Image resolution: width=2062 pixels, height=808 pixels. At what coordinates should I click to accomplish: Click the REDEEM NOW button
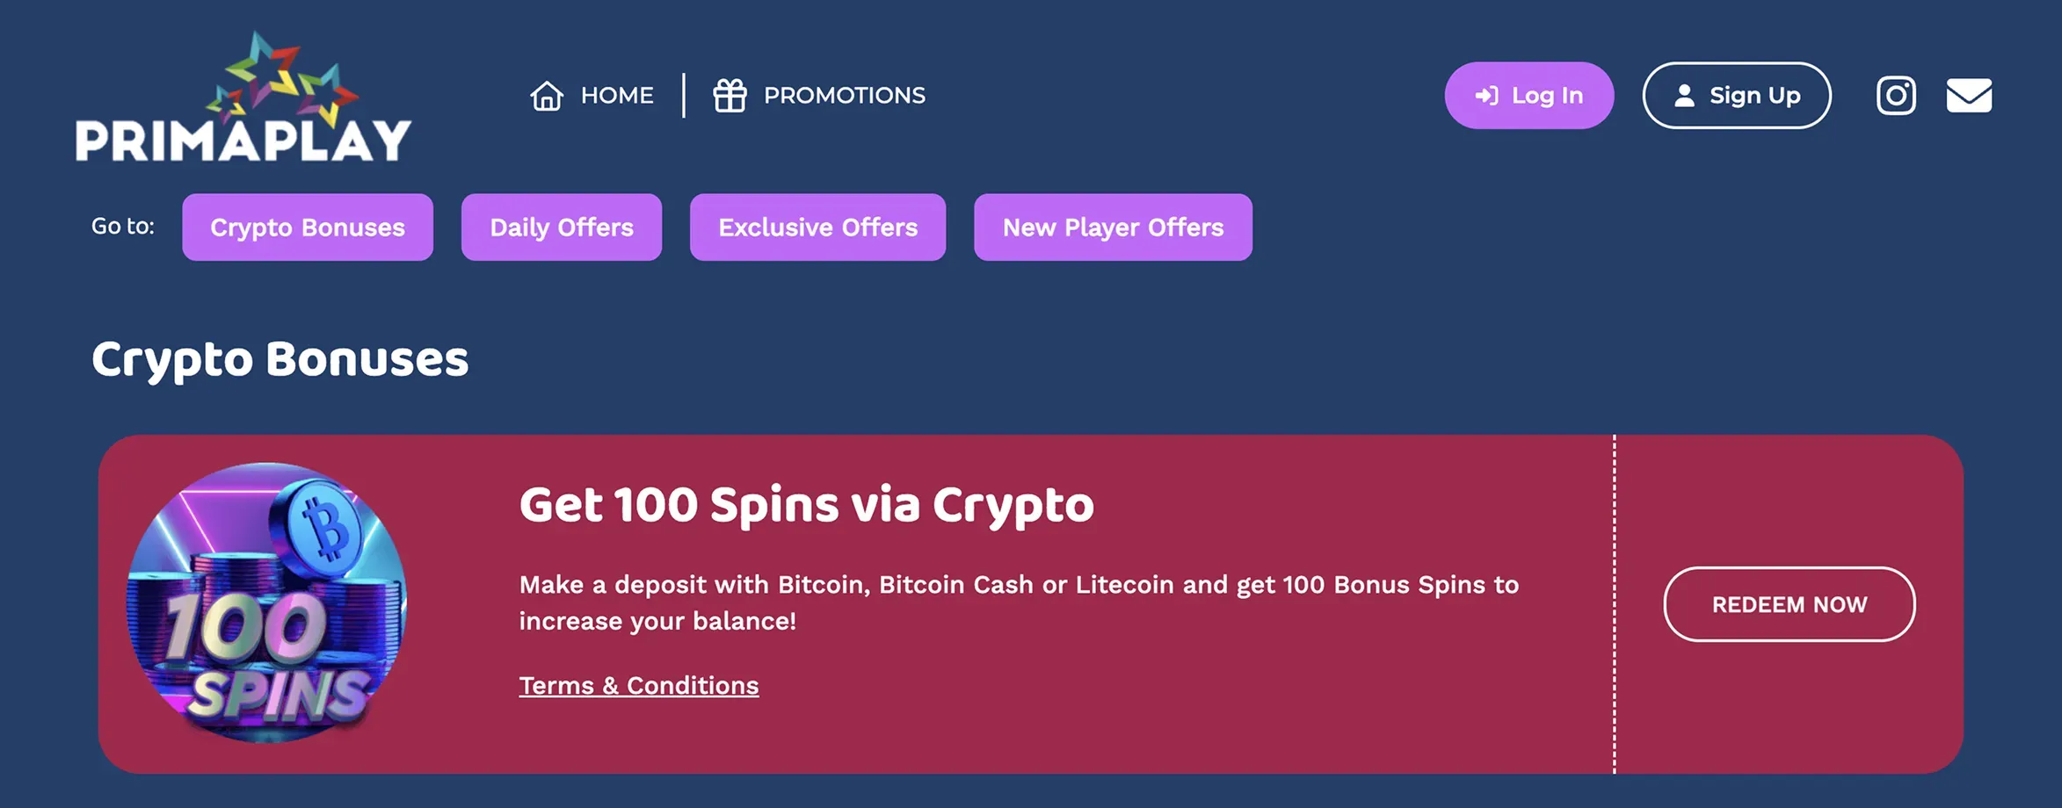point(1789,604)
